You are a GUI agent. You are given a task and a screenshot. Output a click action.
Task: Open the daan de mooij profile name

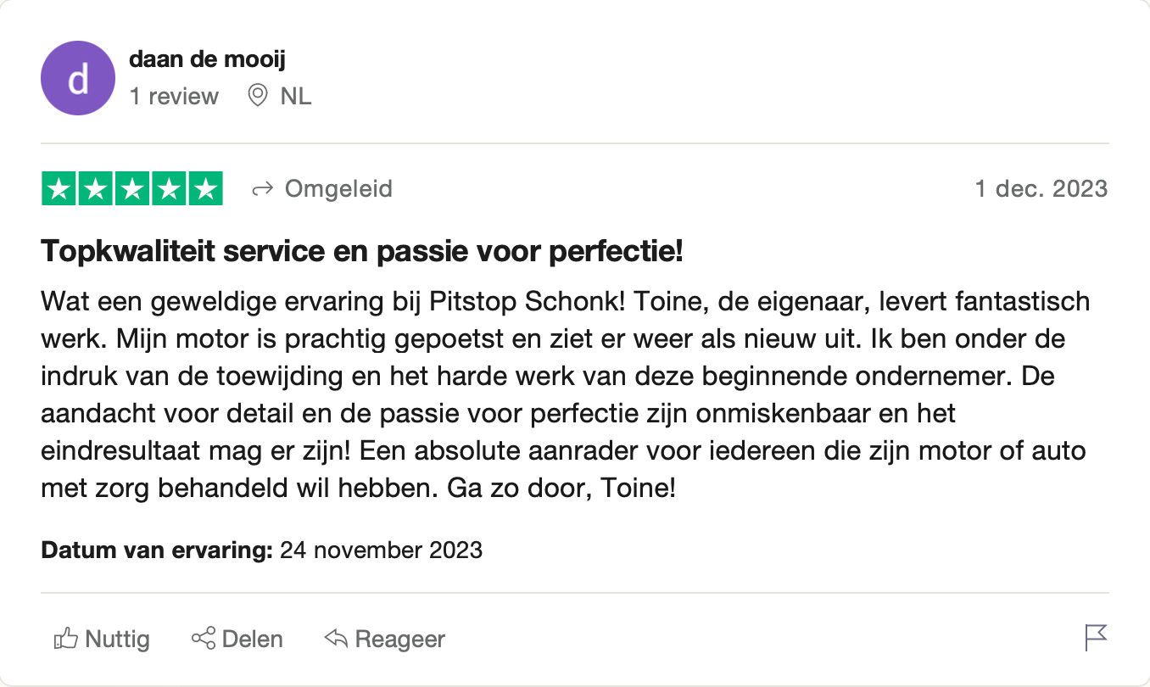(207, 60)
